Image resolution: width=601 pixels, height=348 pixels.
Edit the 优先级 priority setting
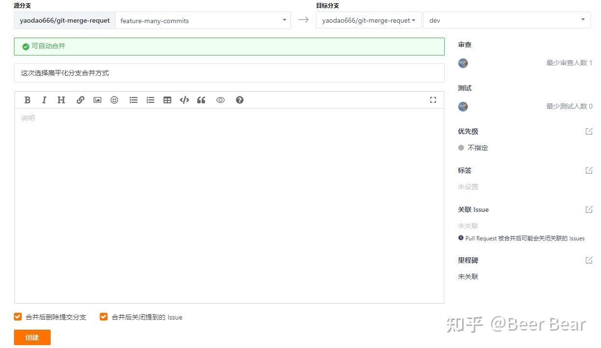click(x=589, y=131)
